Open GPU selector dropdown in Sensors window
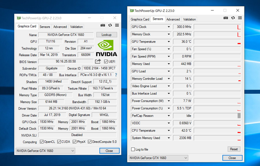260x166 pixels. click(x=158, y=158)
